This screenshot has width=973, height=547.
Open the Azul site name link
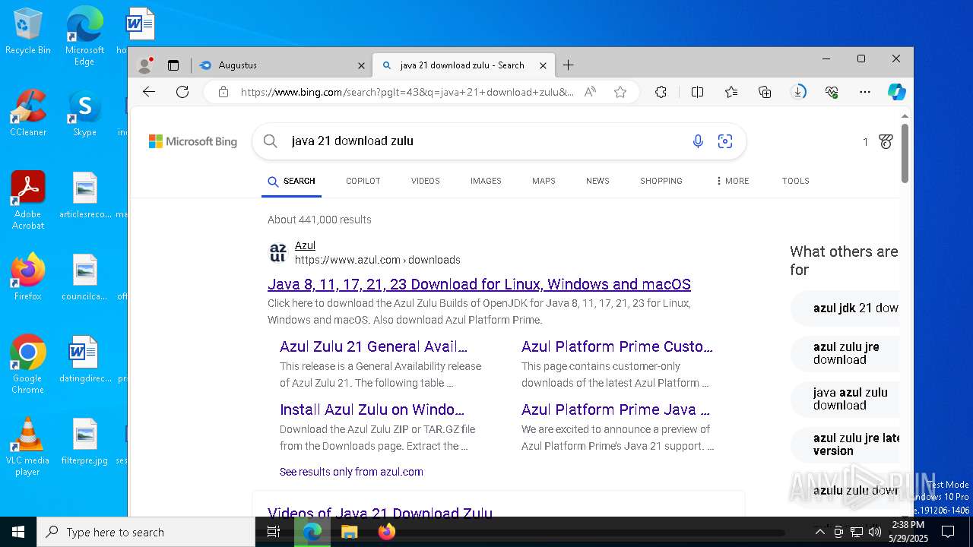[x=305, y=245]
